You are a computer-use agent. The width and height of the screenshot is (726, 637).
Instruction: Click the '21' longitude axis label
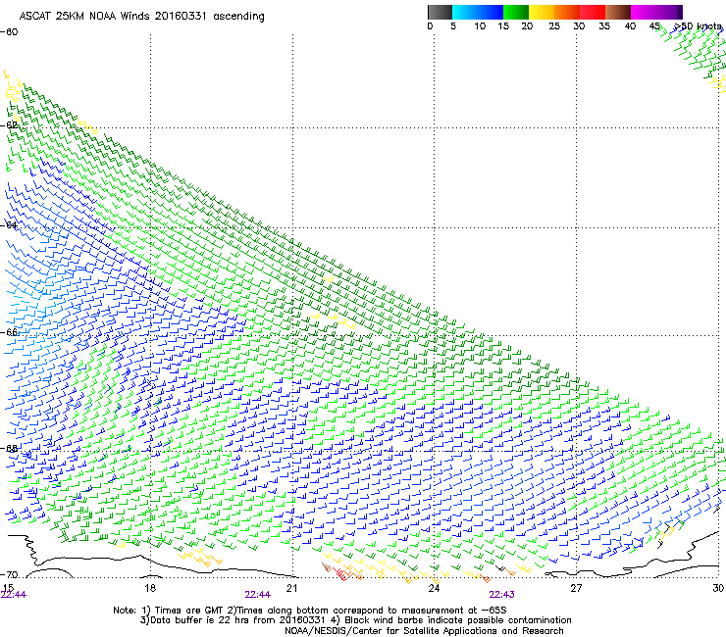pos(291,588)
